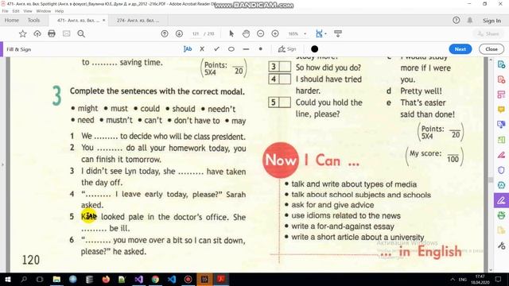509x286 pixels.
Task: Click the upload to cloud icon
Action: (37, 33)
